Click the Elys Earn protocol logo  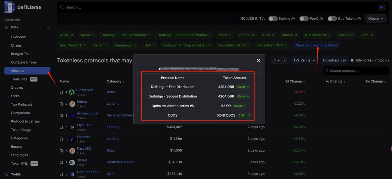[72, 127]
